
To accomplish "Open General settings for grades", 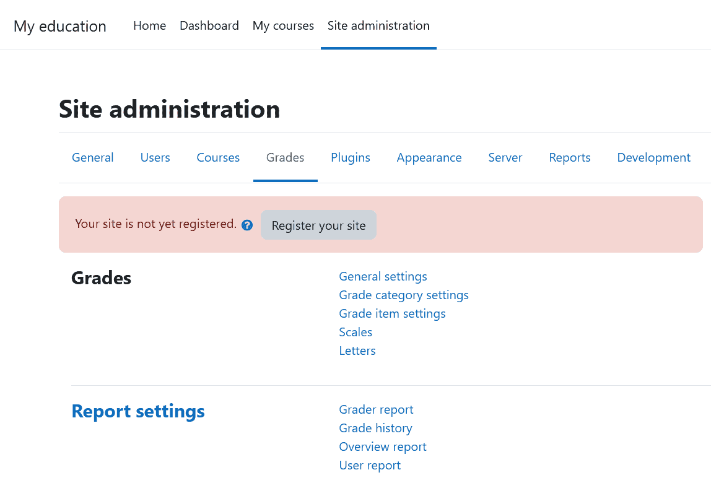I will (x=383, y=276).
